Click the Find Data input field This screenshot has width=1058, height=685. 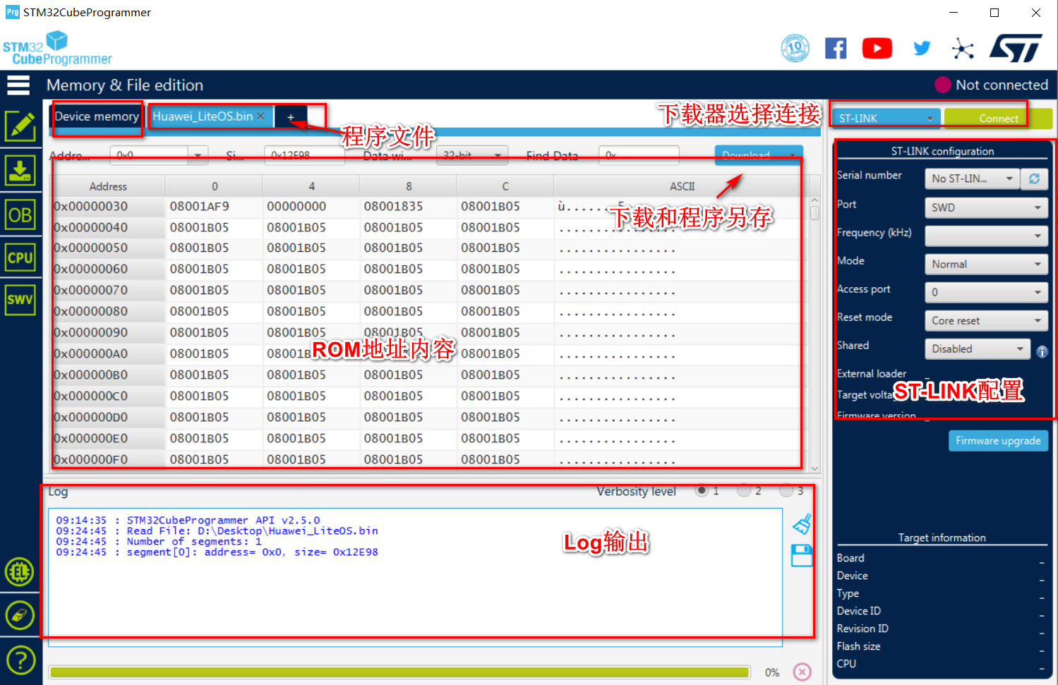click(x=639, y=155)
